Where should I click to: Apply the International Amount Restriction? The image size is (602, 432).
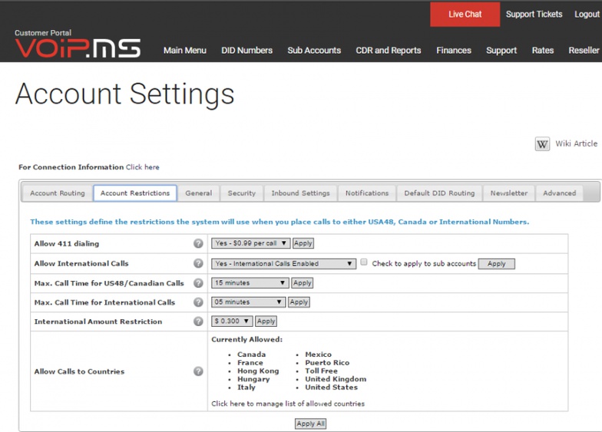[x=266, y=321]
